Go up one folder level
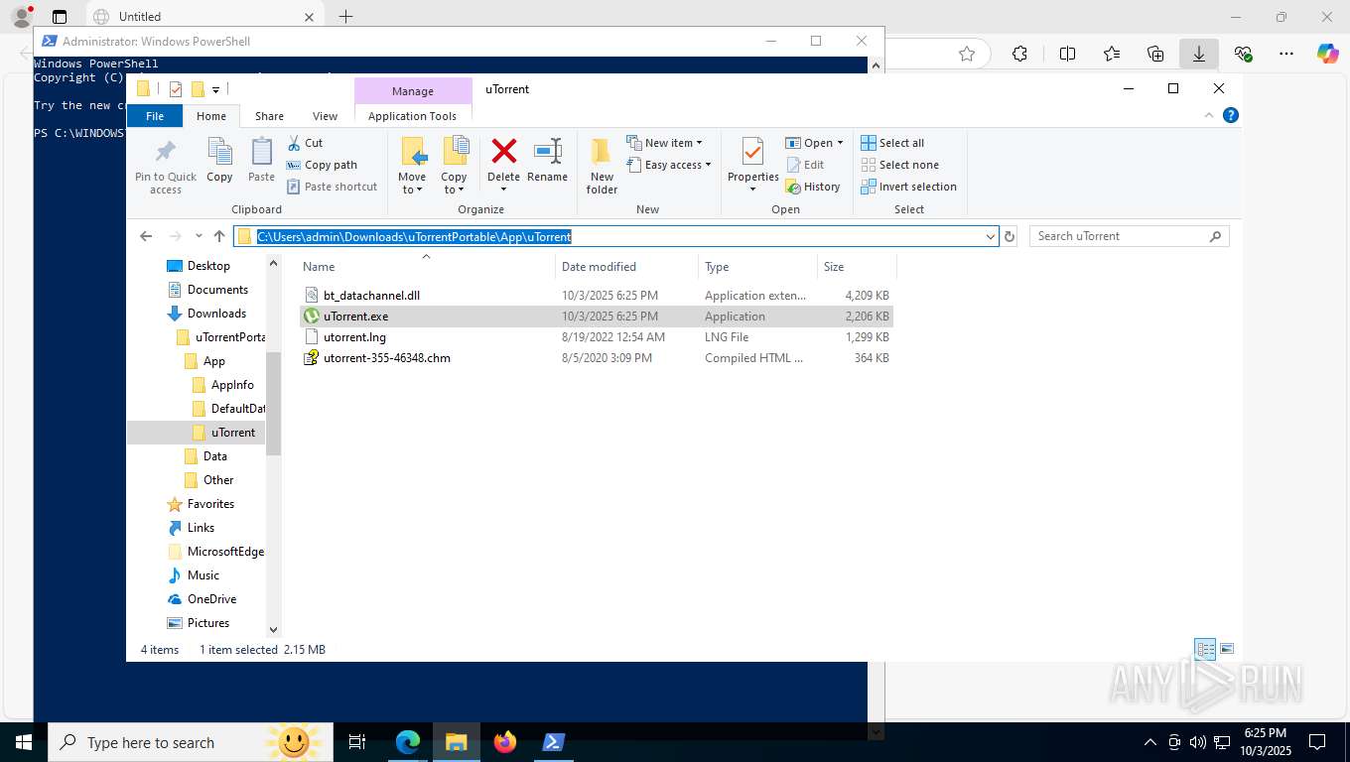Image resolution: width=1350 pixels, height=762 pixels. click(219, 236)
